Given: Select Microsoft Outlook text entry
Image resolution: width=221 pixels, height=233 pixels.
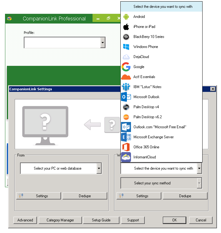Looking at the screenshot, I should pyautogui.click(x=146, y=97).
